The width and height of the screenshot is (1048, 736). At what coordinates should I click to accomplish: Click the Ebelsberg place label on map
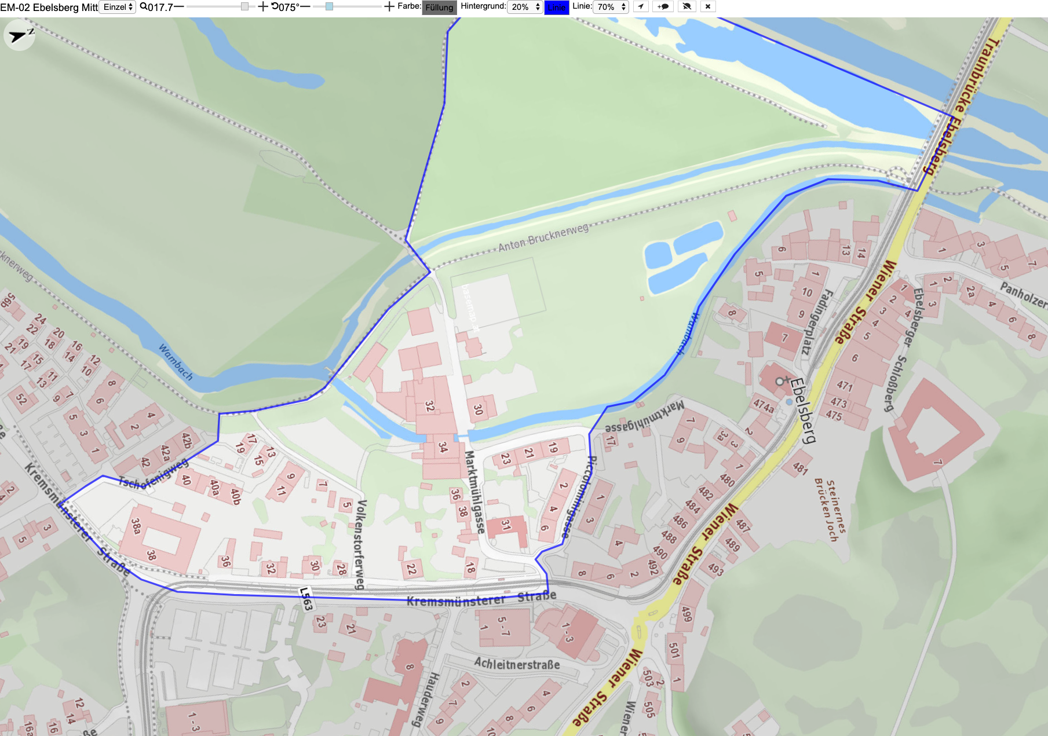tap(804, 411)
